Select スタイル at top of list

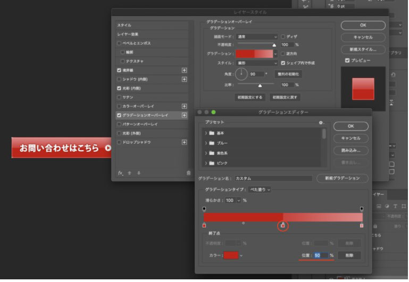[x=124, y=25]
